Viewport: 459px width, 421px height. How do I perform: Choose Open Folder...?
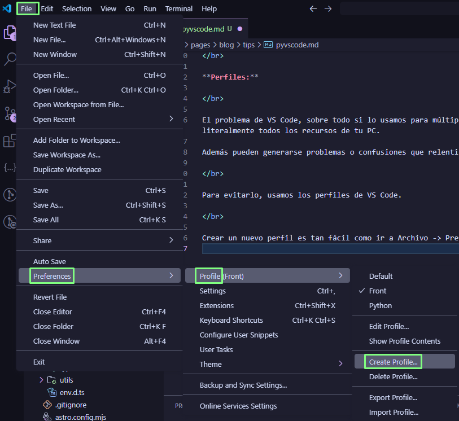click(99, 90)
